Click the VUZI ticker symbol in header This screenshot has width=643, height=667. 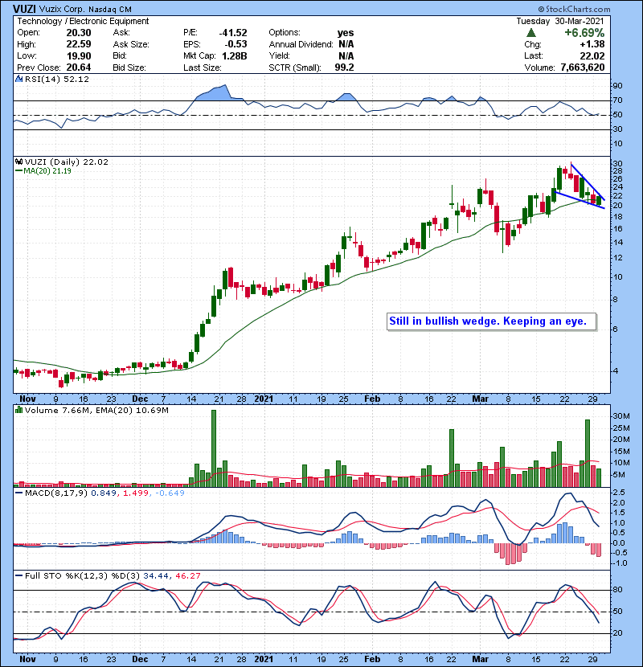point(24,9)
